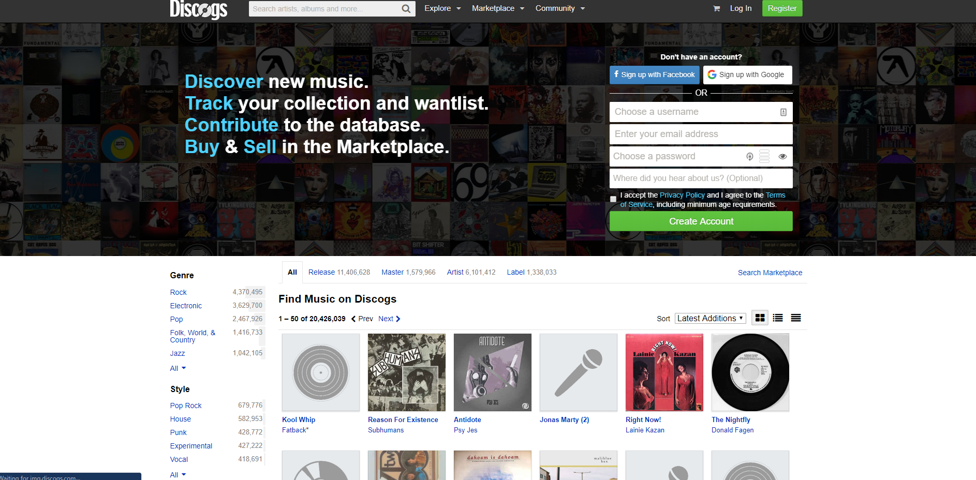
Task: Click the Discogs logo
Action: pos(199,9)
